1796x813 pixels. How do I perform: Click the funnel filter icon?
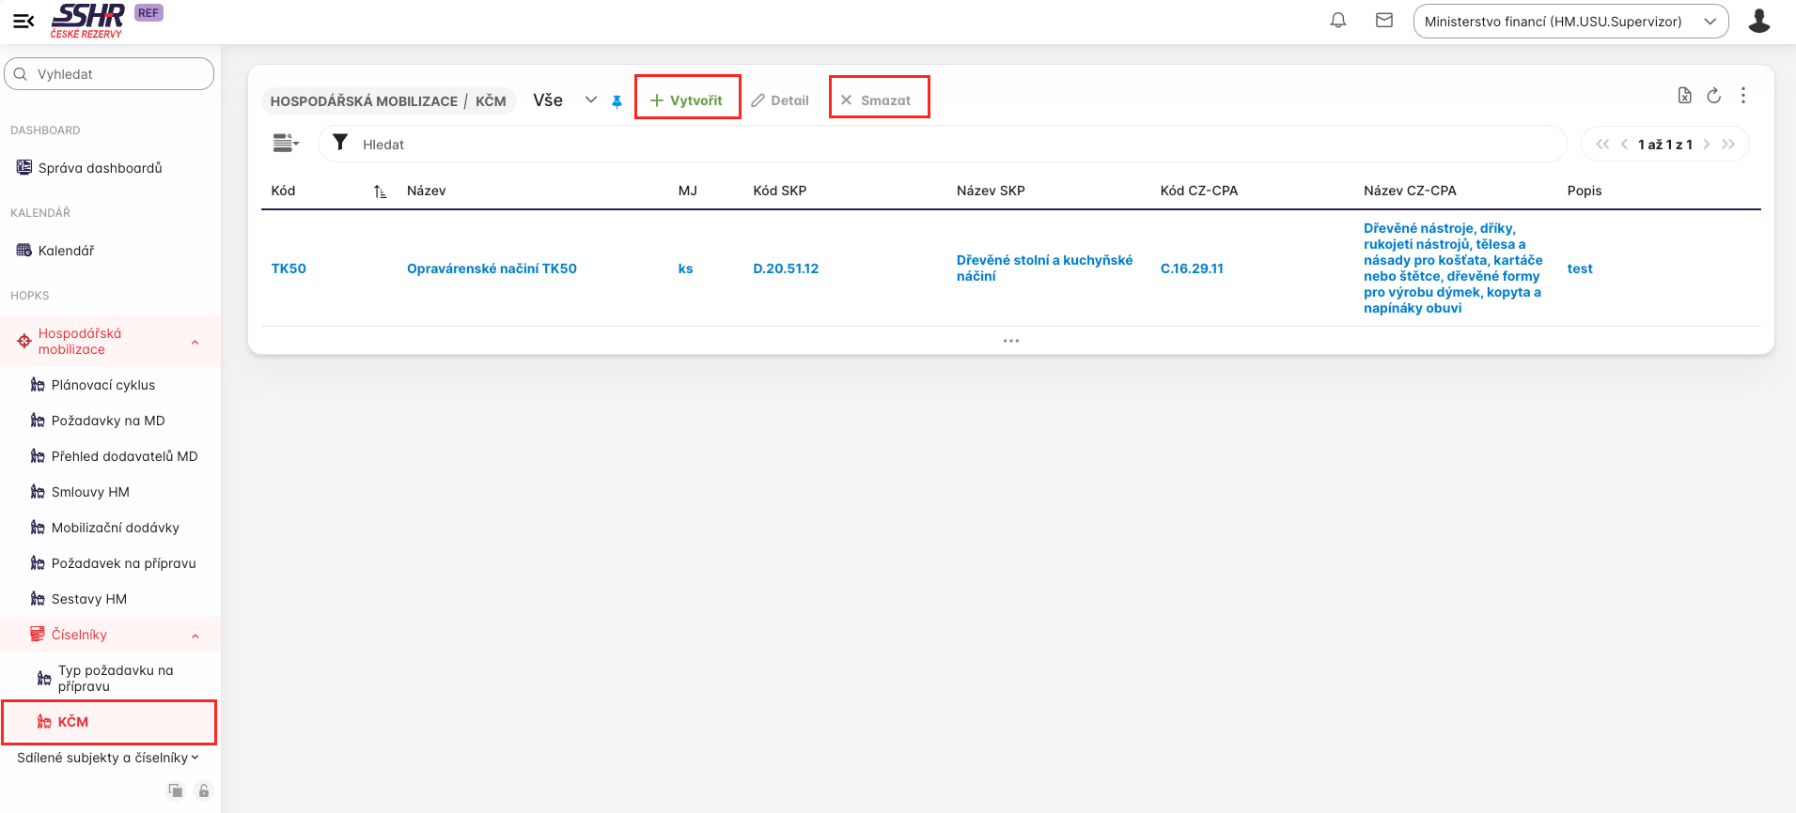point(340,143)
